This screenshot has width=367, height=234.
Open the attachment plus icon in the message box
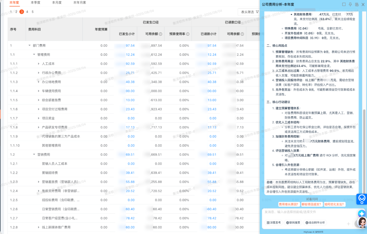pyautogui.click(x=349, y=224)
